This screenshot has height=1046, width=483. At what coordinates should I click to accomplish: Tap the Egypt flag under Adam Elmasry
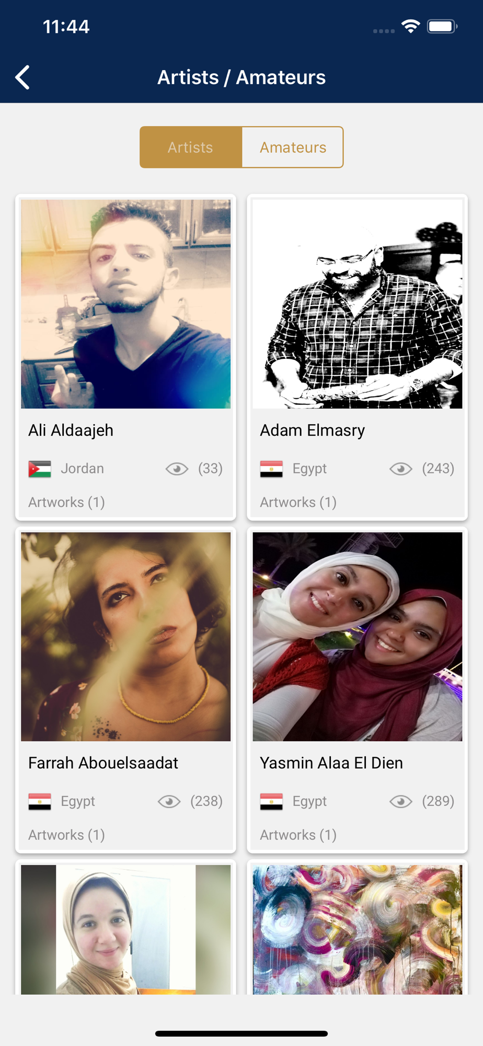click(x=271, y=469)
